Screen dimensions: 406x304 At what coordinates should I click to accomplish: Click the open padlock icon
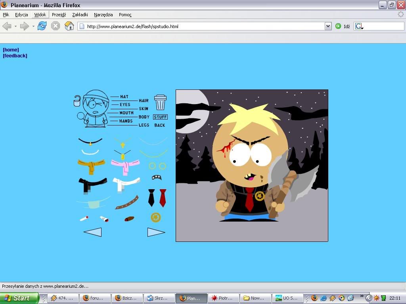point(77,101)
